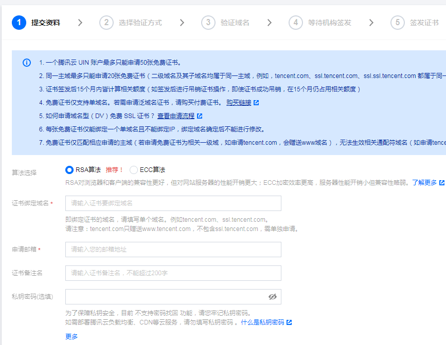The height and width of the screenshot is (345, 446).
Task: Expand the 更多 options section
Action: (72, 337)
